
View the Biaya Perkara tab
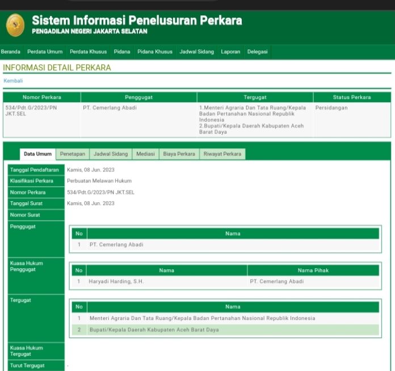coord(179,154)
